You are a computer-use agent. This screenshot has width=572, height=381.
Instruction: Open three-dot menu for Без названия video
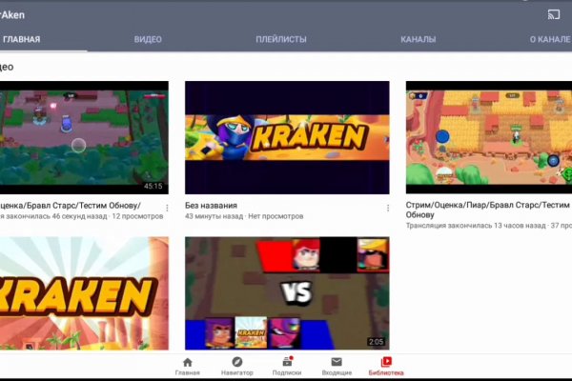[387, 208]
